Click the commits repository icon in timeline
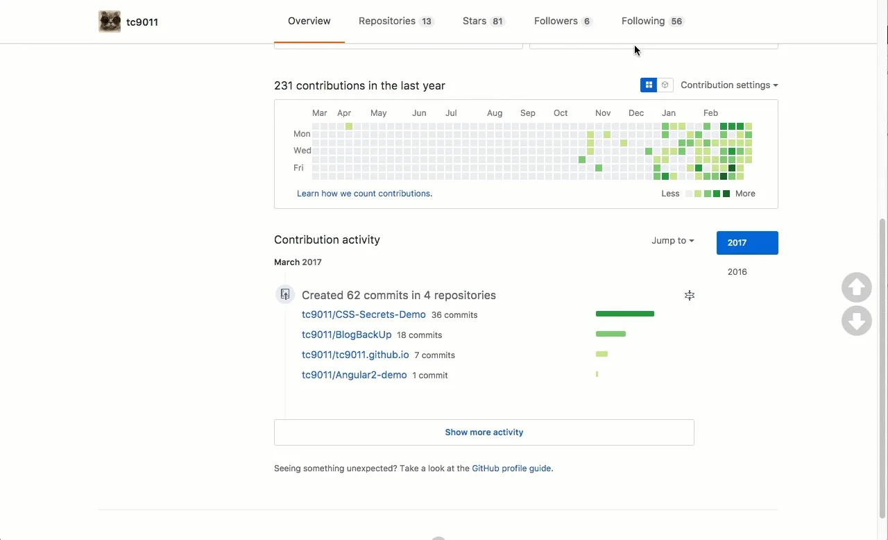 pos(285,294)
